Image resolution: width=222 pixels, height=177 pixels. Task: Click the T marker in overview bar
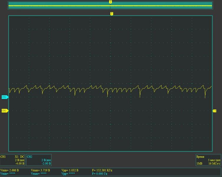pyautogui.click(x=110, y=2)
